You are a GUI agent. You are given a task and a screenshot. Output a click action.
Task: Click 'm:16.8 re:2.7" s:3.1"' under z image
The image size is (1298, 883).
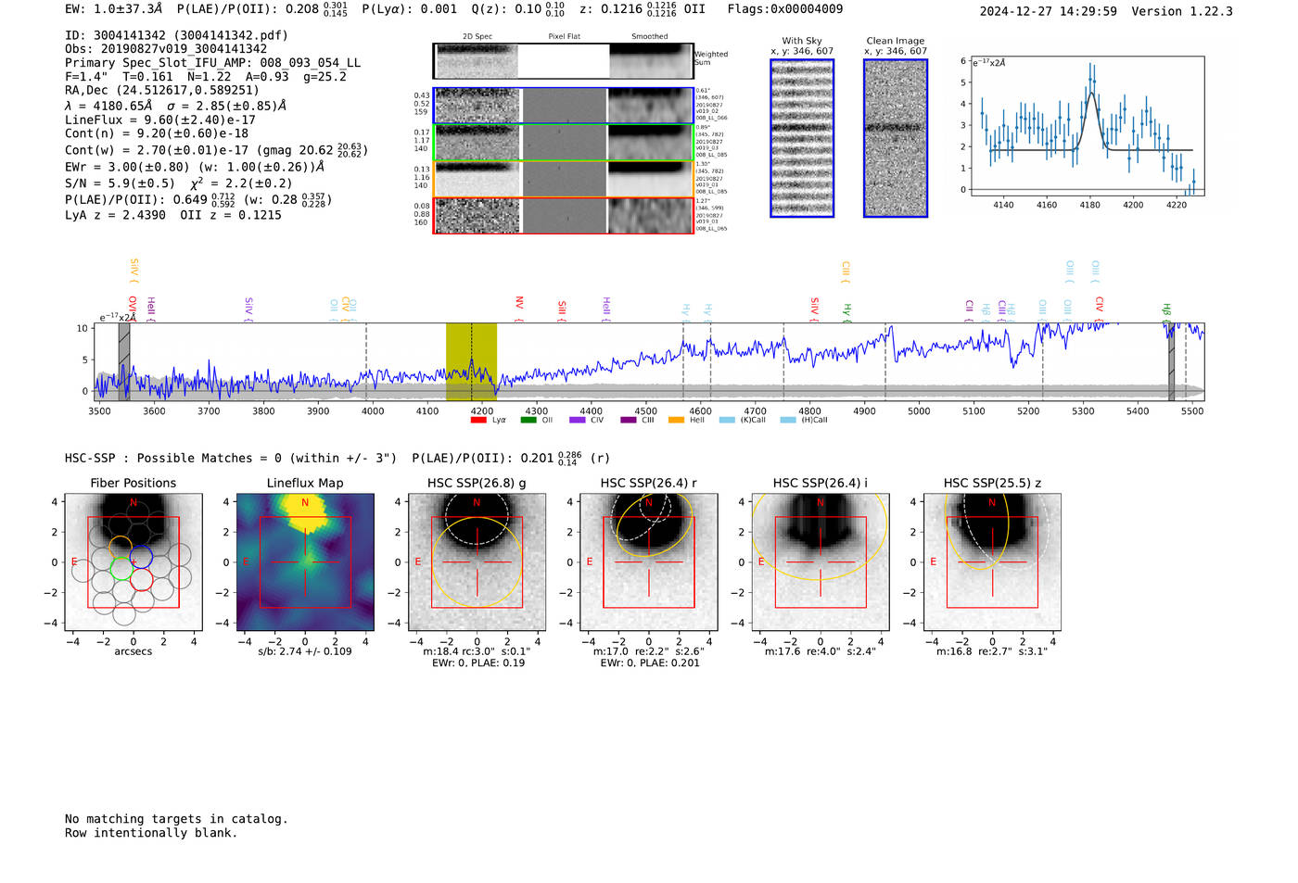(x=992, y=651)
